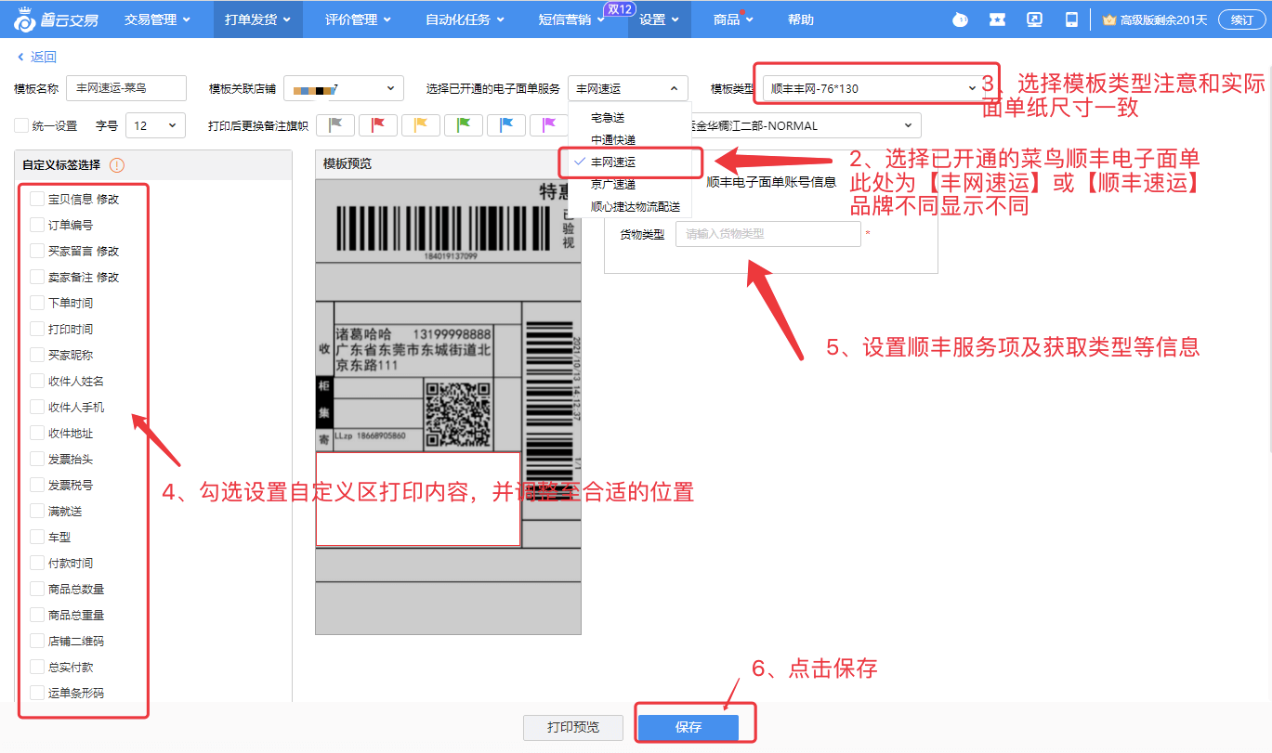1272x753 pixels.
Task: Check the 收件人姓名 label option
Action: [x=37, y=381]
